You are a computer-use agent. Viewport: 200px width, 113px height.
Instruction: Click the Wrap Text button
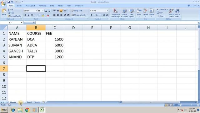tap(77, 11)
